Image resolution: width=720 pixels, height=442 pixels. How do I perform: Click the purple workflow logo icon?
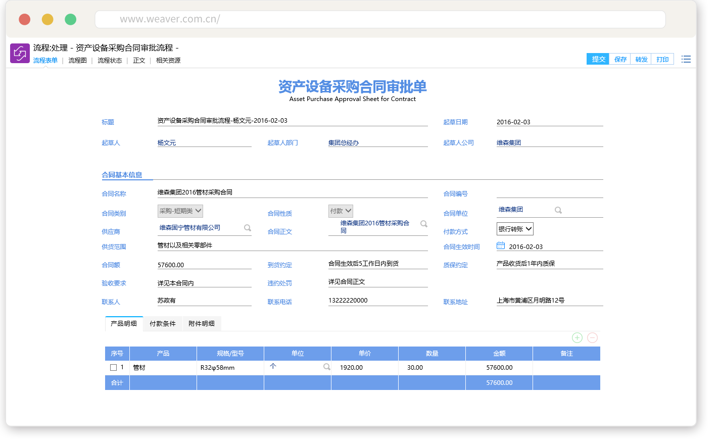[20, 53]
